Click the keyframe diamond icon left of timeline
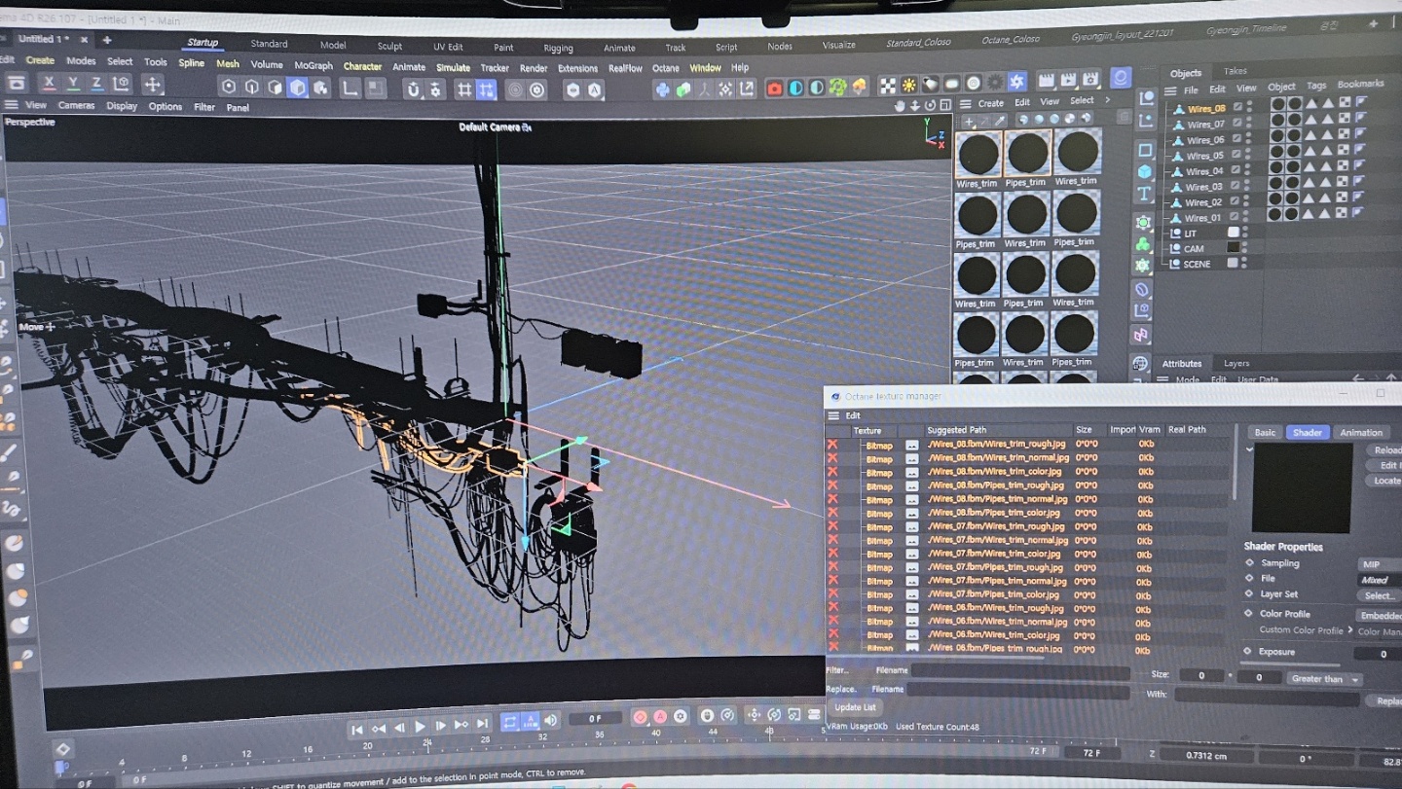Viewport: 1402px width, 789px height. [62, 748]
